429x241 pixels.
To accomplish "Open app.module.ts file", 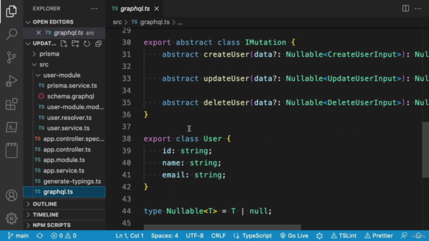I will click(64, 160).
